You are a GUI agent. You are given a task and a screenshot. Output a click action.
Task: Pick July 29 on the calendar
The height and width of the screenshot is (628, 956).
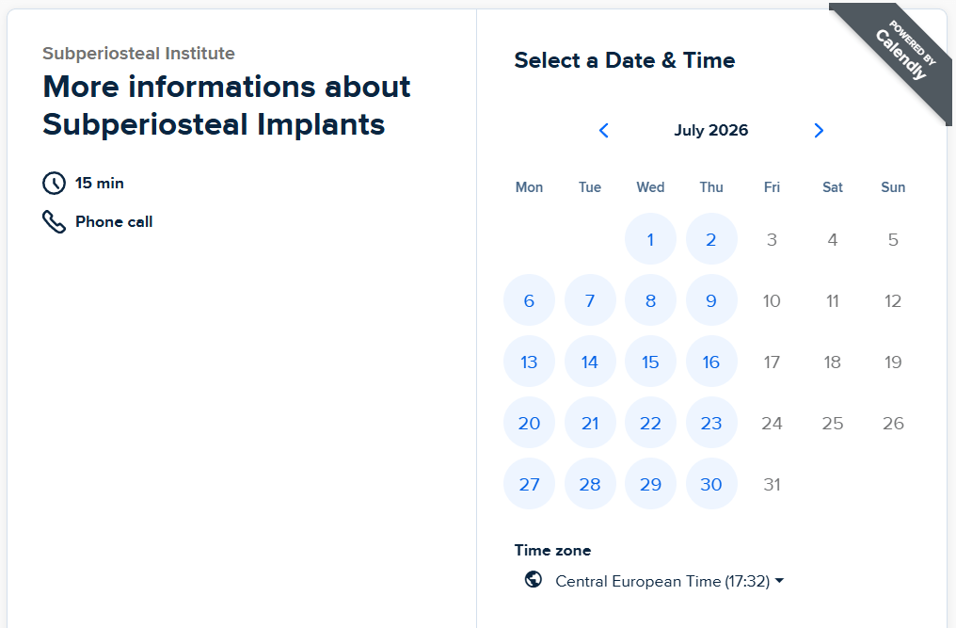(650, 483)
